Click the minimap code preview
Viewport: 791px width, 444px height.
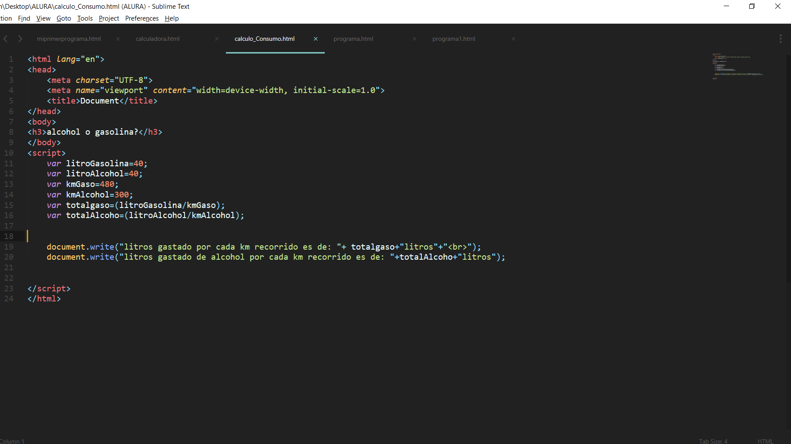coord(738,66)
